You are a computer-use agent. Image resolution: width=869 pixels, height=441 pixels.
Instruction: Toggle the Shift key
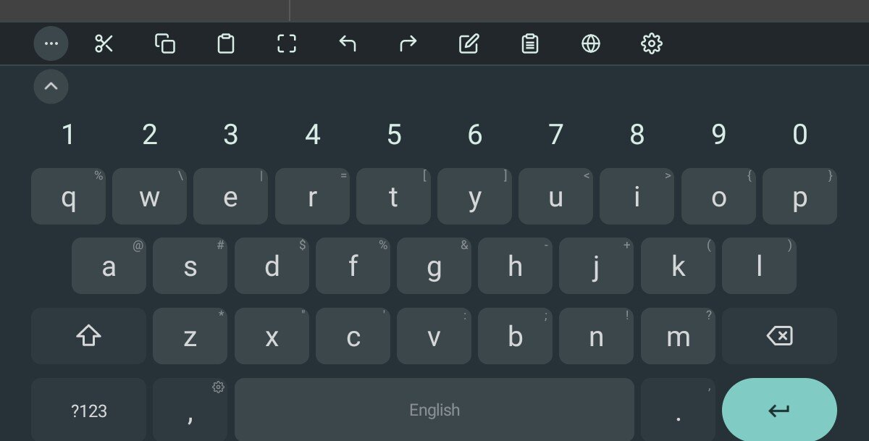[88, 336]
